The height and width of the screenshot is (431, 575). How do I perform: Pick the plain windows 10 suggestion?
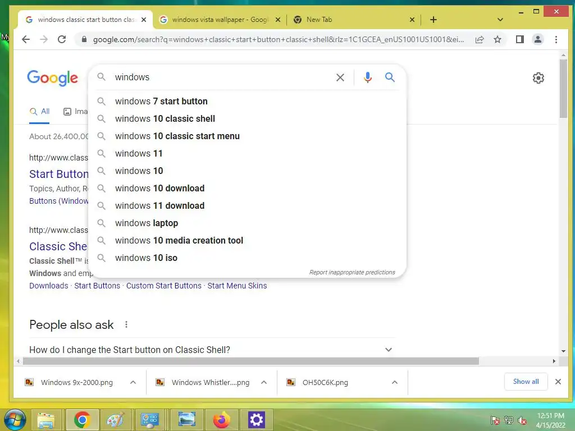(247, 171)
